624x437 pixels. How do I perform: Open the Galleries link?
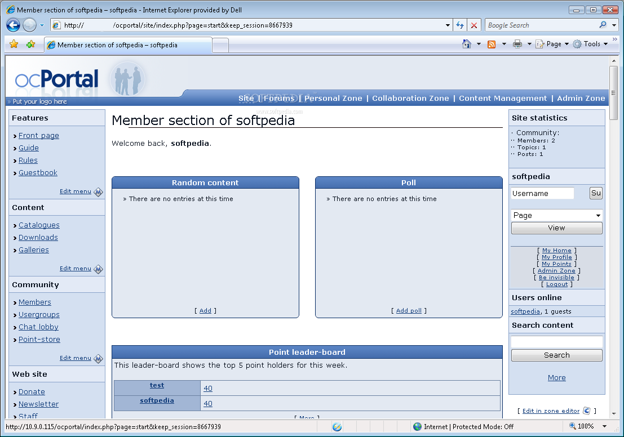click(x=34, y=249)
